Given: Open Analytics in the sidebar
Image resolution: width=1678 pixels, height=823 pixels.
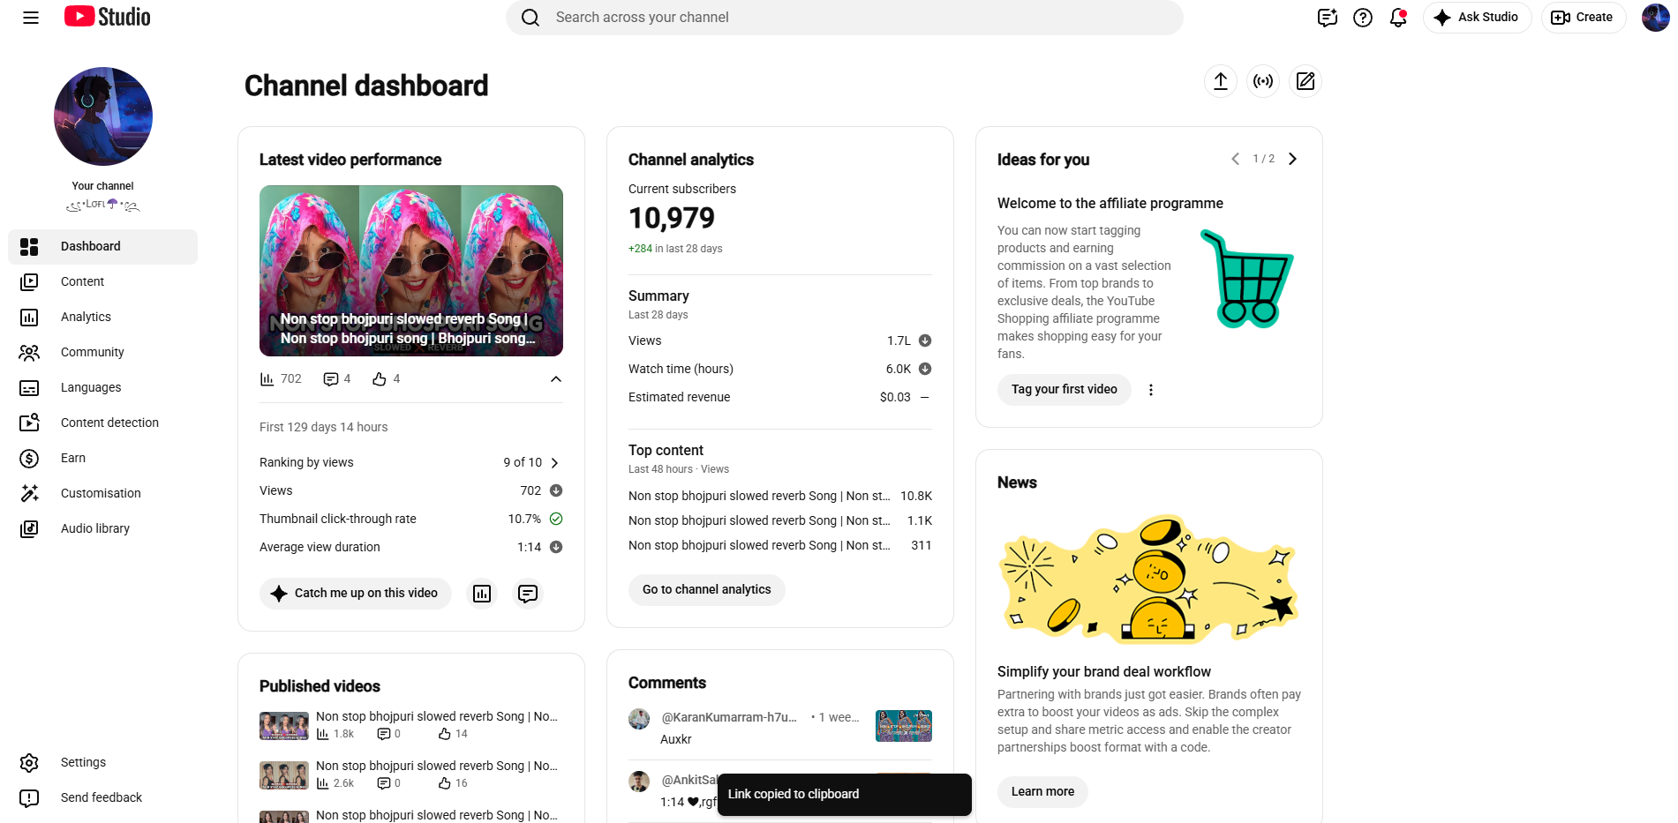Looking at the screenshot, I should coord(102,318).
